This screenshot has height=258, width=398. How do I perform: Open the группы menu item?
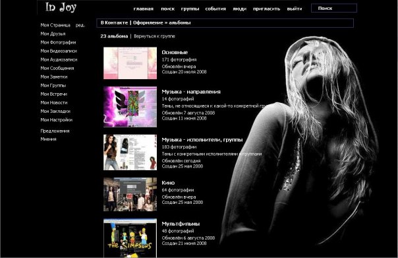point(190,9)
